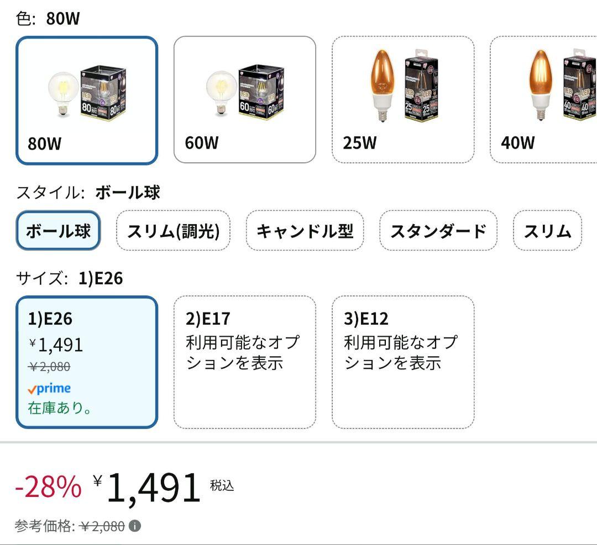597x545 pixels.
Task: Click the prime badge in E26 option
Action: pos(49,389)
